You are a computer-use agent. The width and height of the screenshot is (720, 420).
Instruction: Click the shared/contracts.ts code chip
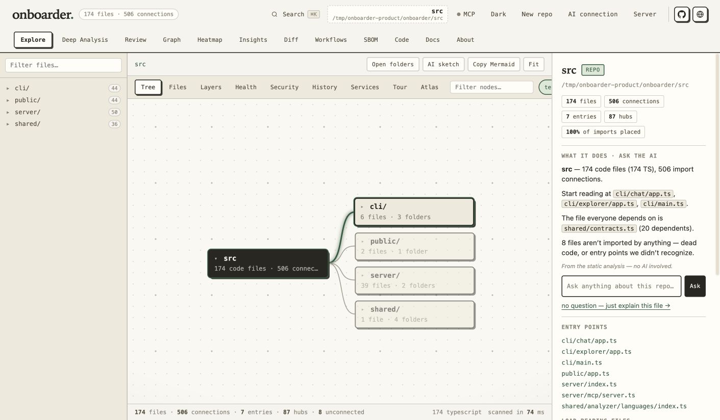pos(600,229)
